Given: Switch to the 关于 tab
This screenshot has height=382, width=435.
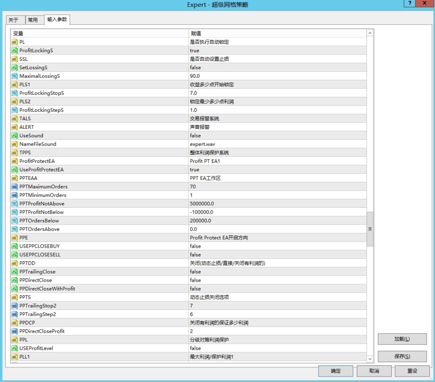Looking at the screenshot, I should pyautogui.click(x=14, y=20).
